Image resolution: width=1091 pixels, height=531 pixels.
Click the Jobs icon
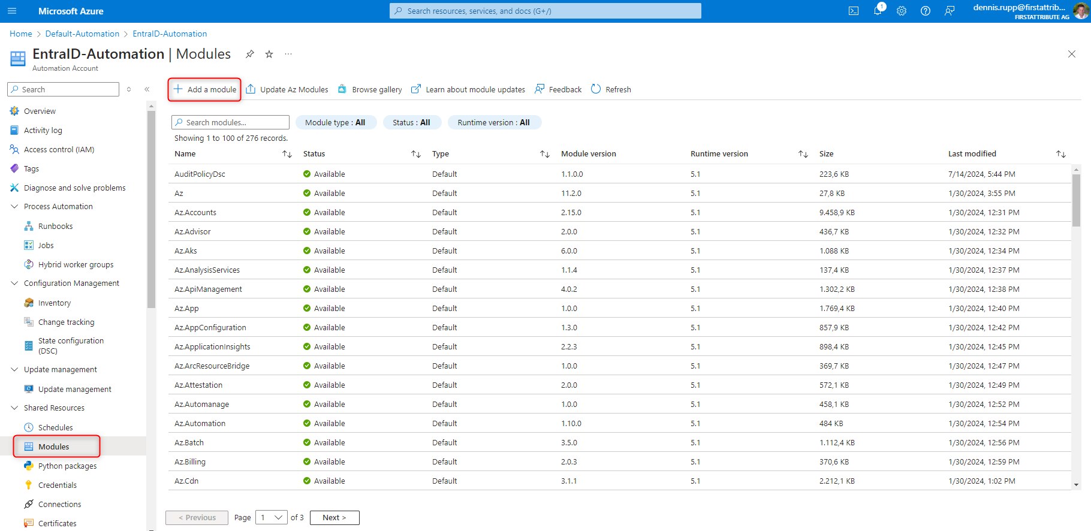(x=29, y=245)
